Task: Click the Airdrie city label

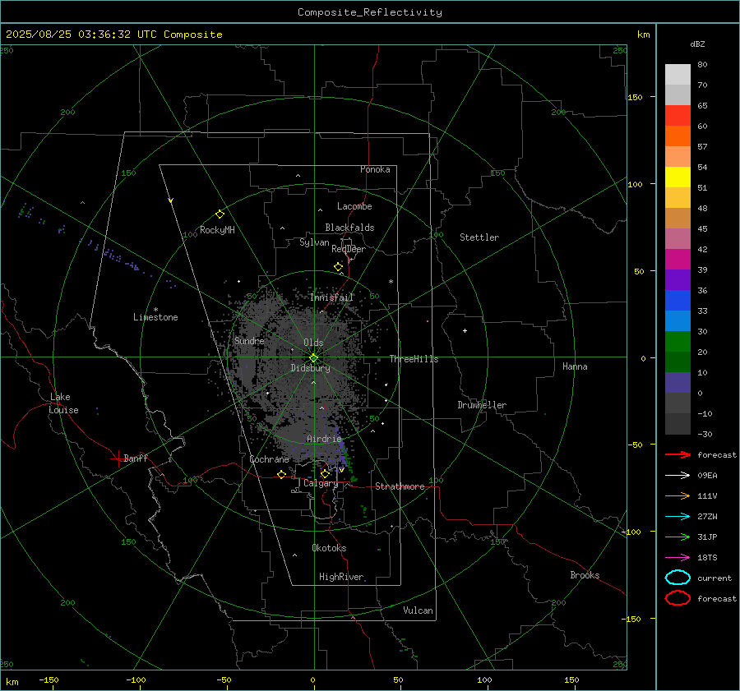Action: coord(324,439)
